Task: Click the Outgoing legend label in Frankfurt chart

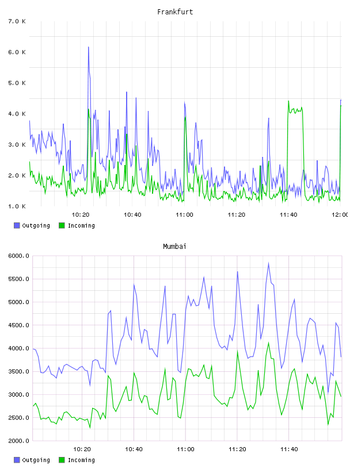Action: pyautogui.click(x=36, y=226)
